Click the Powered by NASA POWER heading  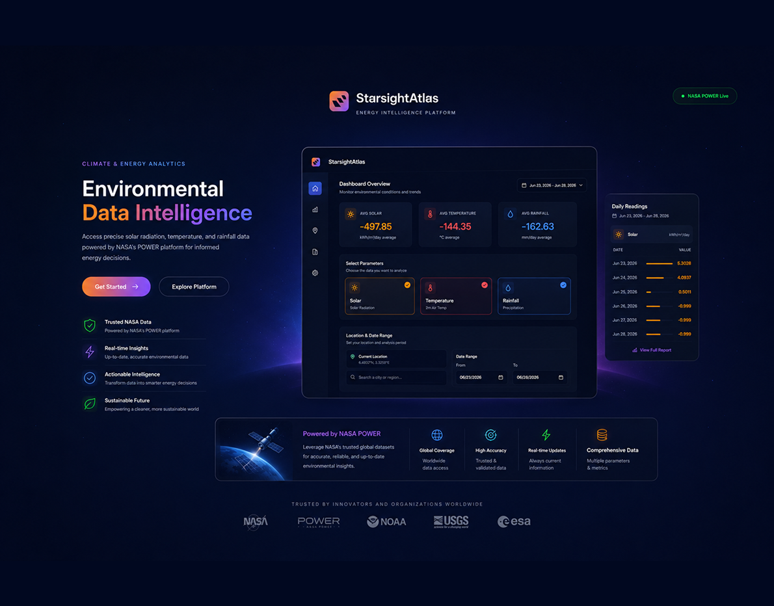coord(341,434)
